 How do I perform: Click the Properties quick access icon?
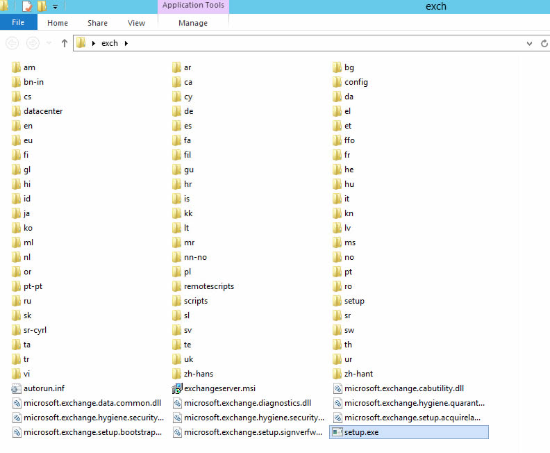[27, 6]
